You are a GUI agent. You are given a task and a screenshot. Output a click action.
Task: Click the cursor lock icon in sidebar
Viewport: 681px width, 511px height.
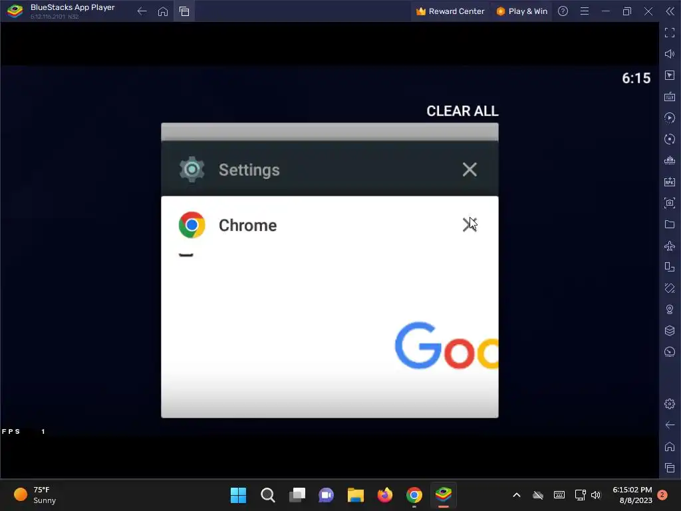(x=670, y=75)
